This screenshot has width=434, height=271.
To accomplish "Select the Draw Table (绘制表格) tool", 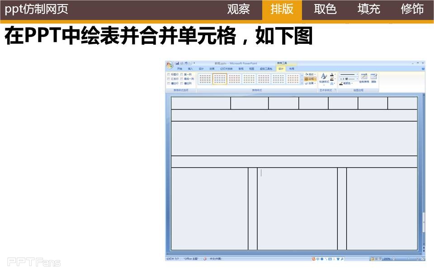I will click(x=364, y=78).
